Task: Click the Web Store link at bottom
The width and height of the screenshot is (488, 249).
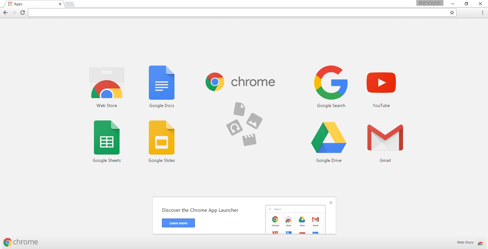Action: (x=465, y=242)
